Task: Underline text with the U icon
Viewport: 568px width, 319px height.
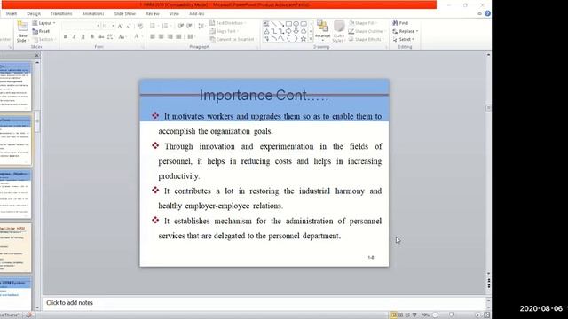Action: pos(83,36)
